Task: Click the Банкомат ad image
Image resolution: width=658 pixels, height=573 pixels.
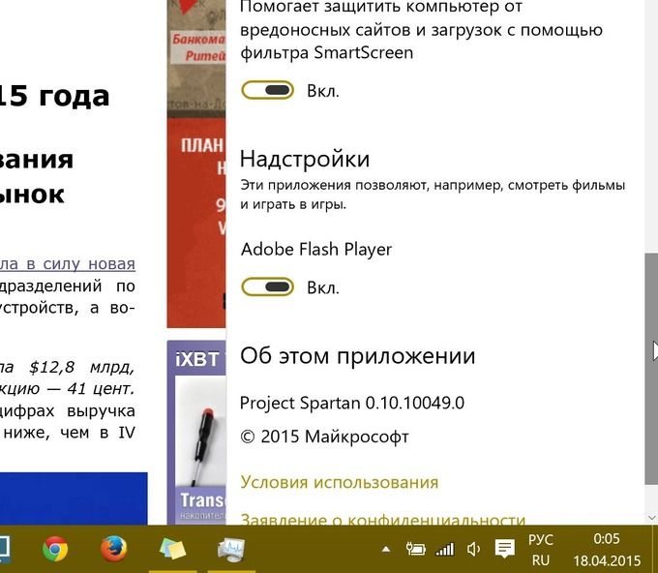Action: [196, 59]
